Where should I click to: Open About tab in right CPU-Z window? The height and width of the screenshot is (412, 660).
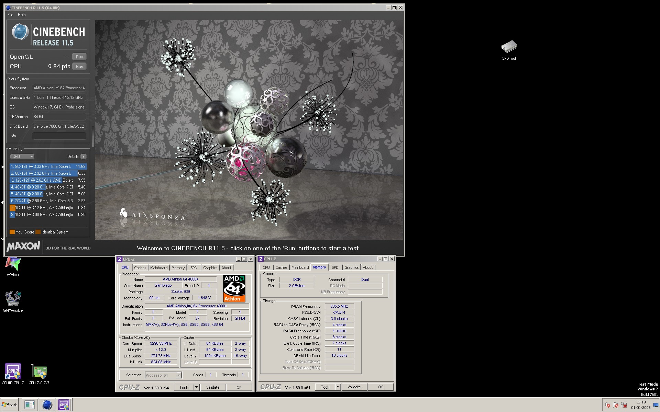367,267
